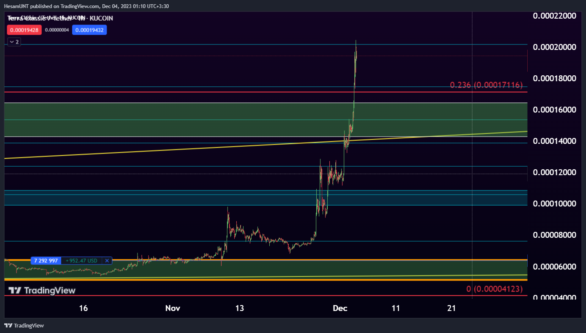Image resolution: width=586 pixels, height=333 pixels.
Task: Select the position quantity label 7 292 997
Action: pos(46,261)
